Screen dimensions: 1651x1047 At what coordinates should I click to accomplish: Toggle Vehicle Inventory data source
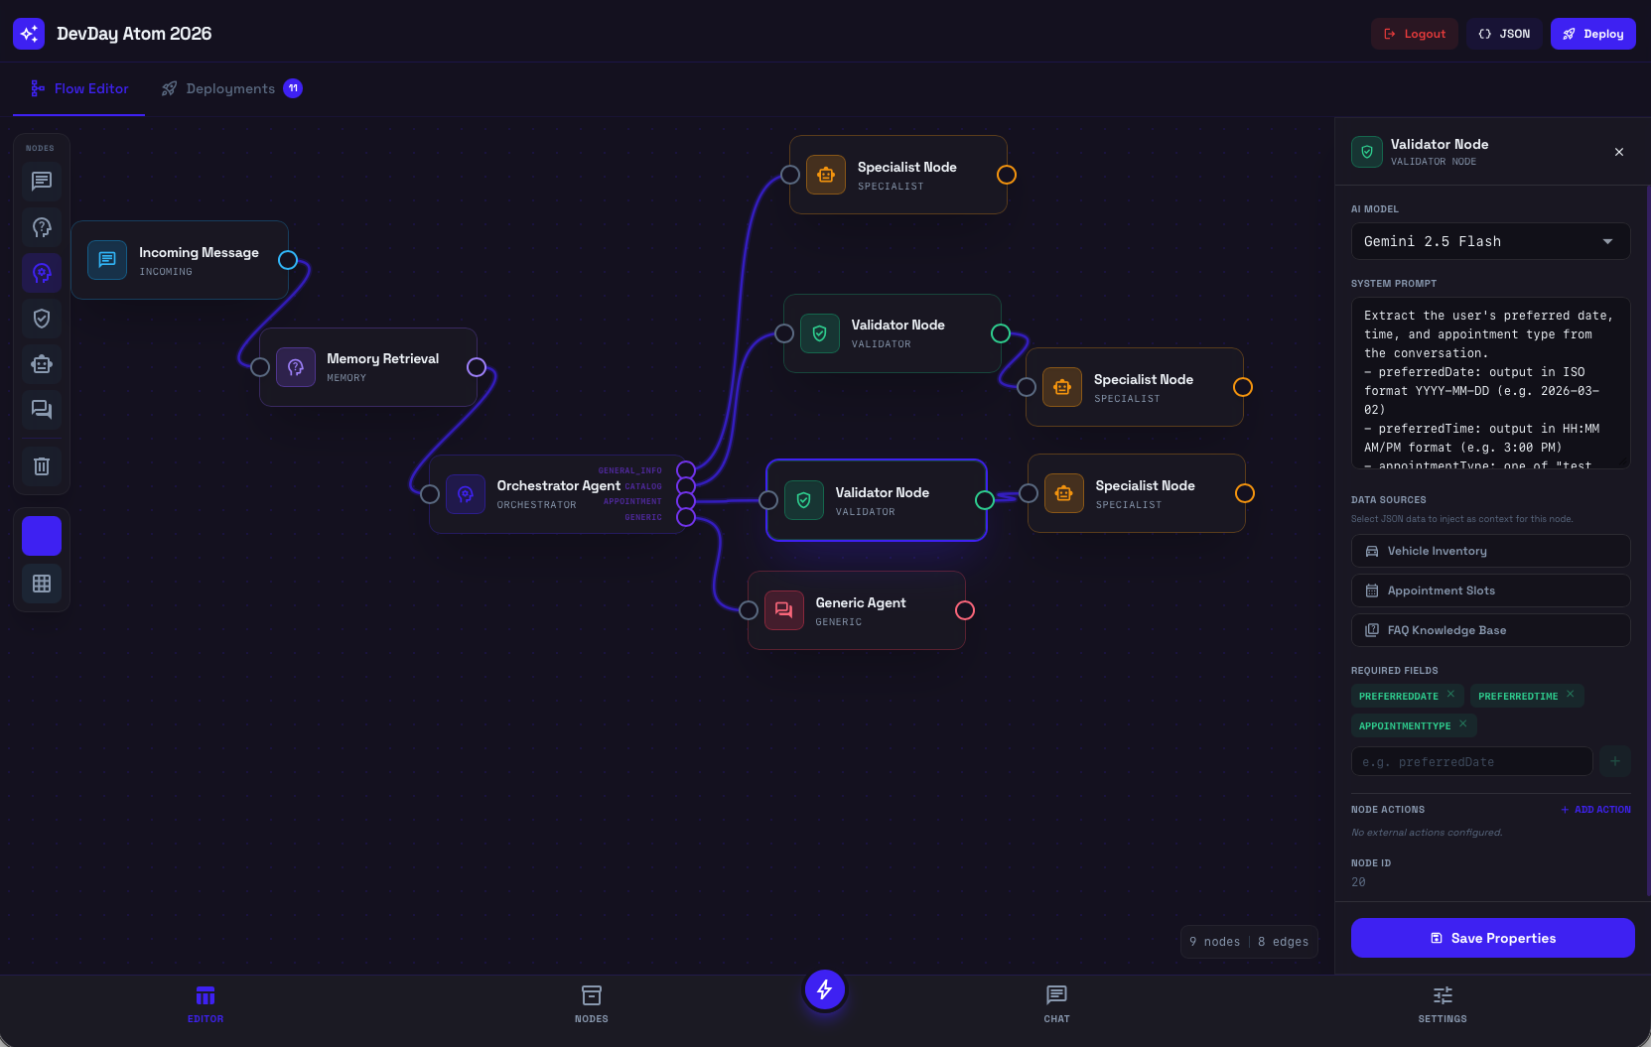[x=1490, y=551]
